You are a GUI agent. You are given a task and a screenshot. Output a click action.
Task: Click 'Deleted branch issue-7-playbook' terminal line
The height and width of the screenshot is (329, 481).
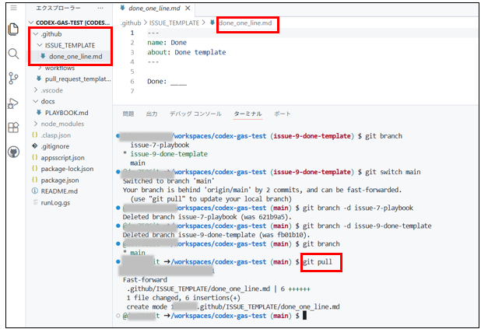pos(207,217)
